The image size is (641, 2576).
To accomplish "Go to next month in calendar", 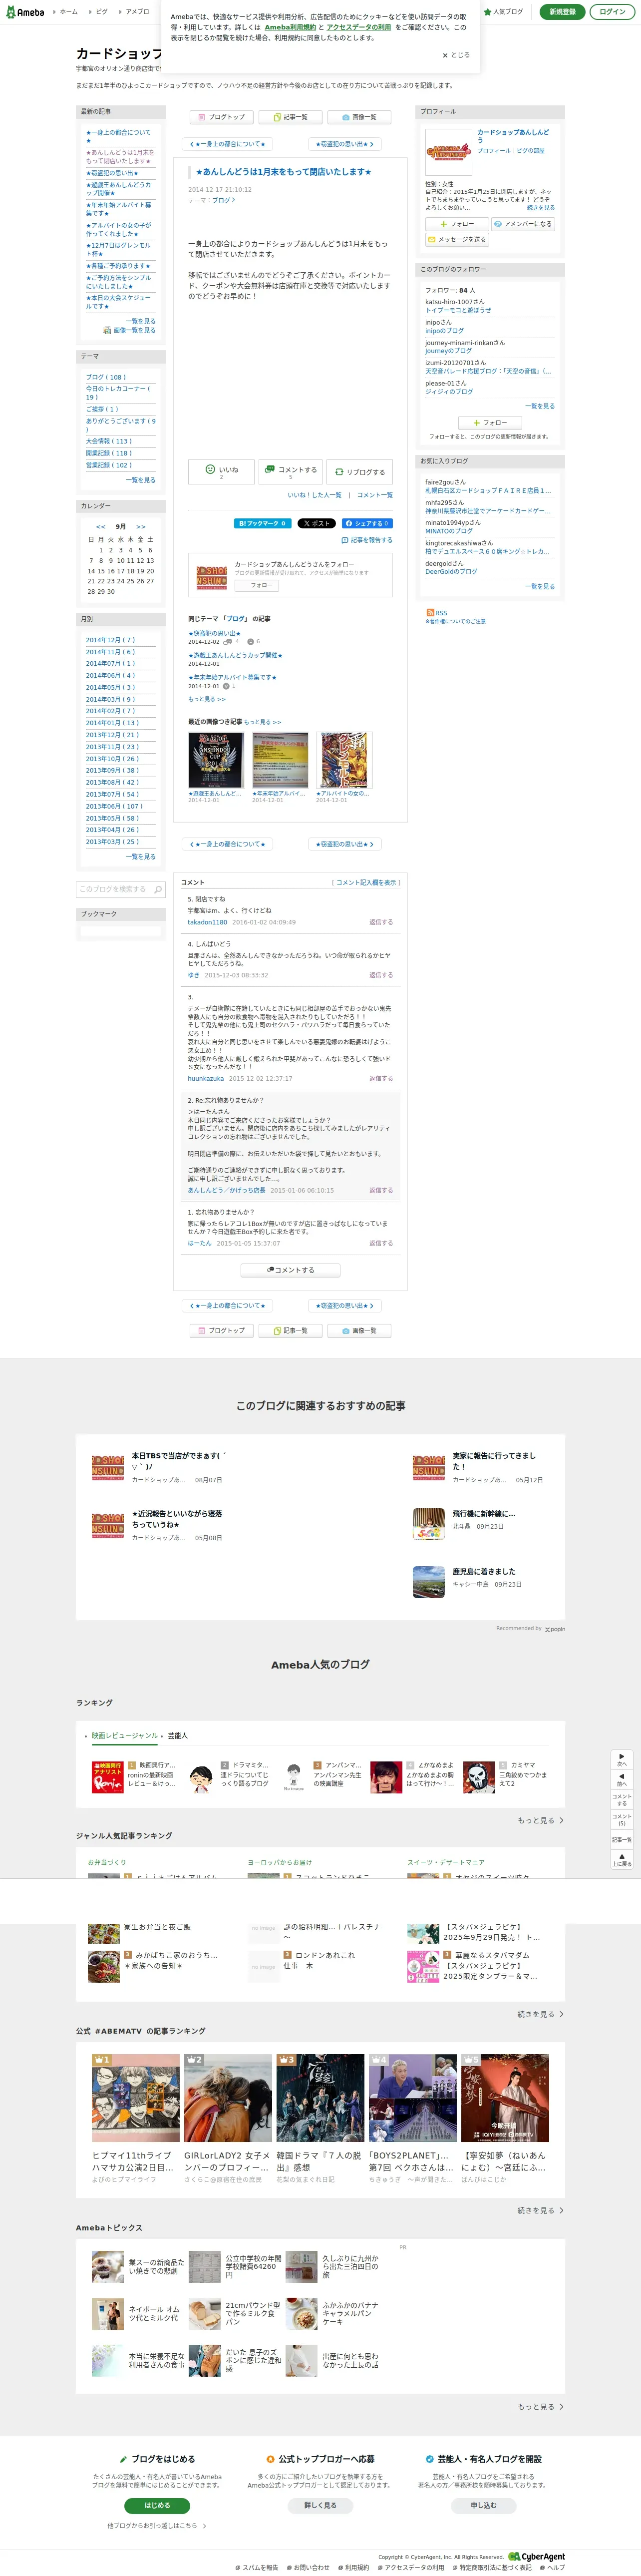I will pyautogui.click(x=141, y=526).
